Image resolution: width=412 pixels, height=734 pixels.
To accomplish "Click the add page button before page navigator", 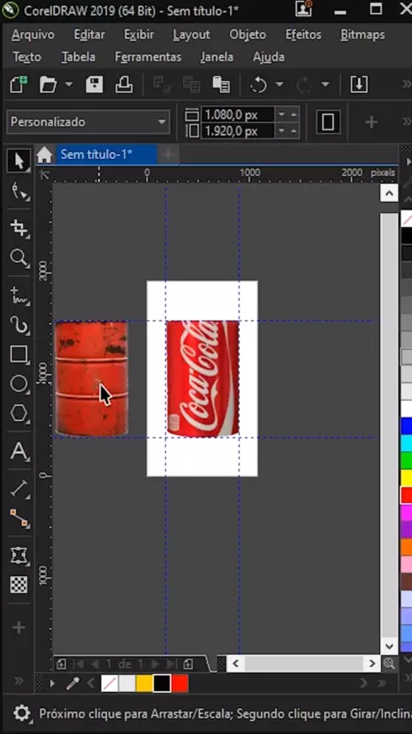I will pyautogui.click(x=61, y=664).
